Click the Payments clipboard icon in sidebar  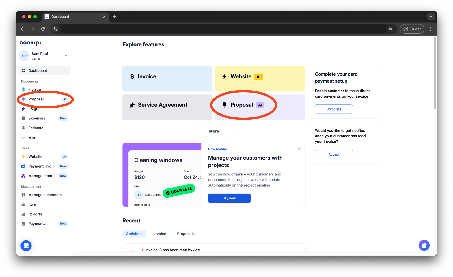[x=23, y=224]
